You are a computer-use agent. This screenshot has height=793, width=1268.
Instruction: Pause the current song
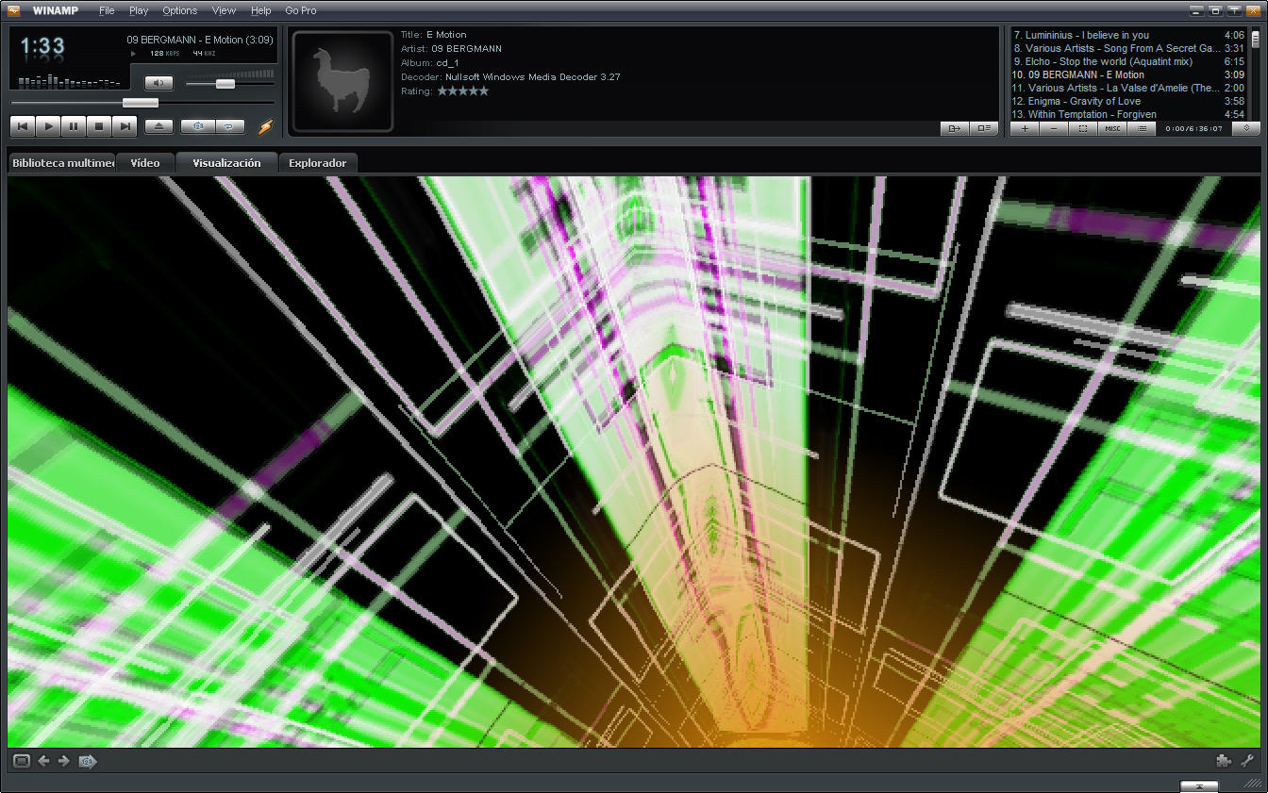point(74,126)
